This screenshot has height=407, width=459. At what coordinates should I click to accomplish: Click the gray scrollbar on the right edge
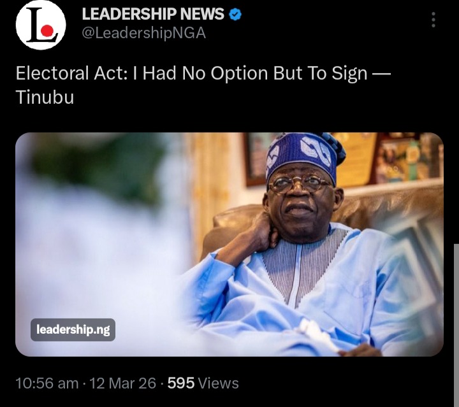[456, 325]
